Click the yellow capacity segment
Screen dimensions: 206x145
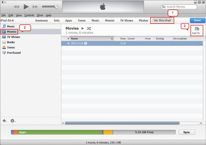point(108,132)
